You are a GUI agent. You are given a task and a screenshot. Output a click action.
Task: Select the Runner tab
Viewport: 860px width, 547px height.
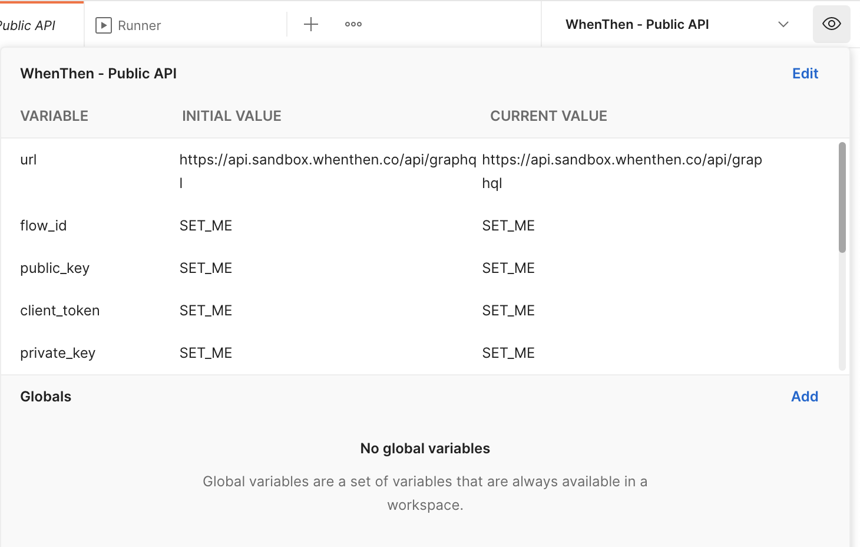point(139,25)
